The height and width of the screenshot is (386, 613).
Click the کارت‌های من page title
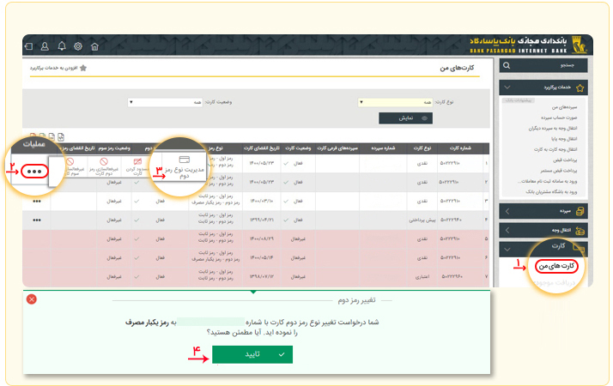point(457,68)
